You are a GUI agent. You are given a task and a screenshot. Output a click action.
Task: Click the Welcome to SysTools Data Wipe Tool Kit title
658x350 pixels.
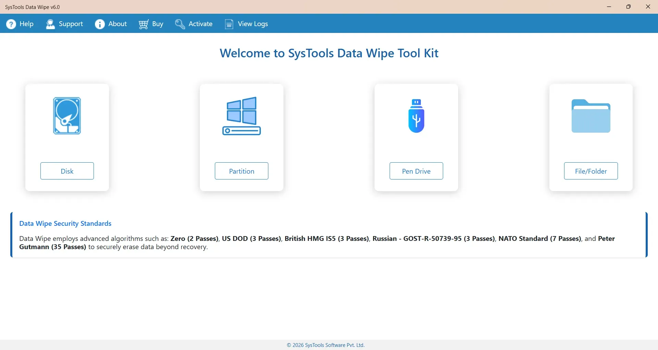(329, 53)
